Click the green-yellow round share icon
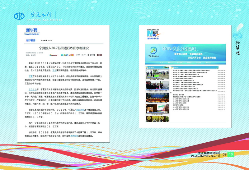Image resolution: width=249 pixels, height=170 pixels. click(x=65, y=55)
